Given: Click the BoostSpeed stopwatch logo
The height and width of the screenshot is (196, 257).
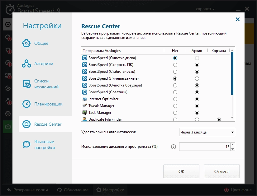Looking at the screenshot, I should [10, 10].
